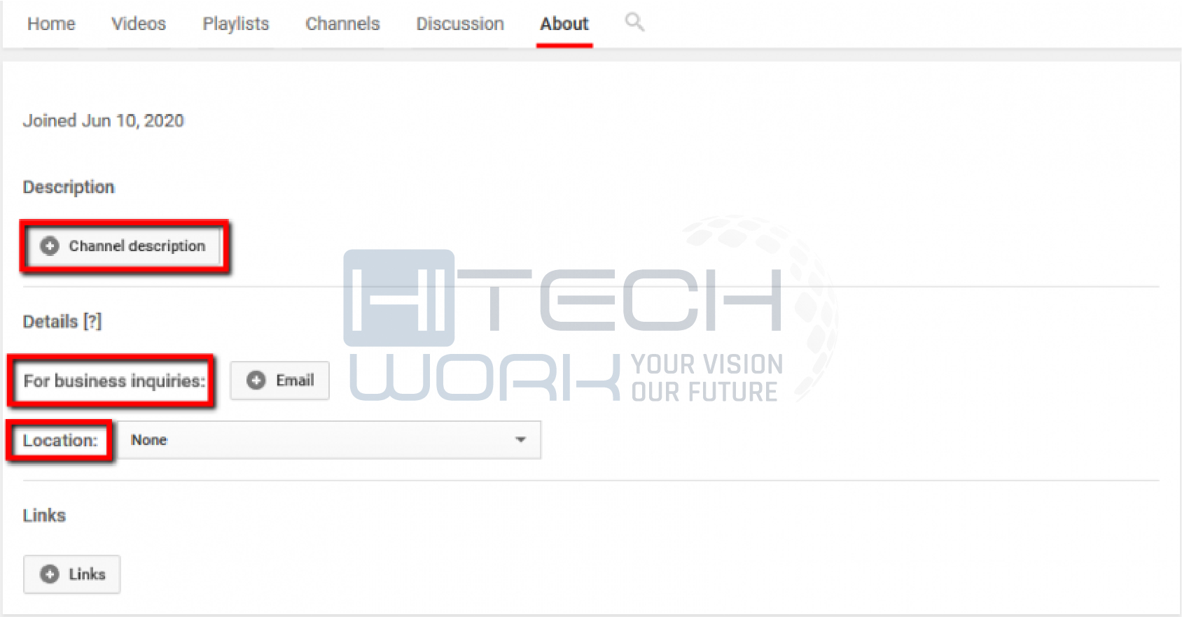Click the Location dropdown arrow
The height and width of the screenshot is (617, 1182).
tap(520, 440)
